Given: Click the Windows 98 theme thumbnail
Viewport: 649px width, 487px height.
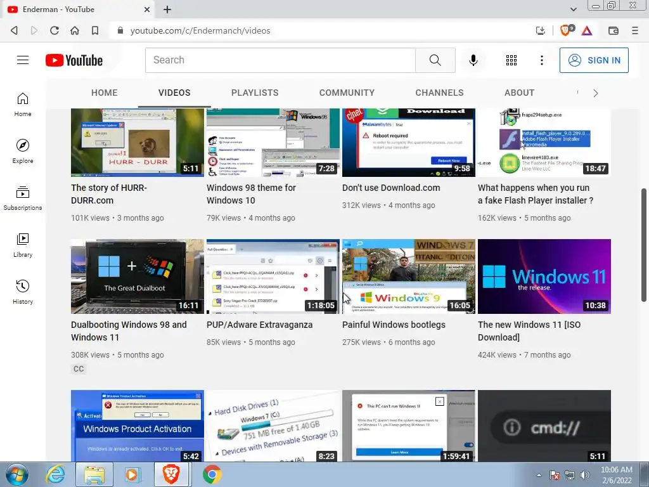Looking at the screenshot, I should (273, 143).
